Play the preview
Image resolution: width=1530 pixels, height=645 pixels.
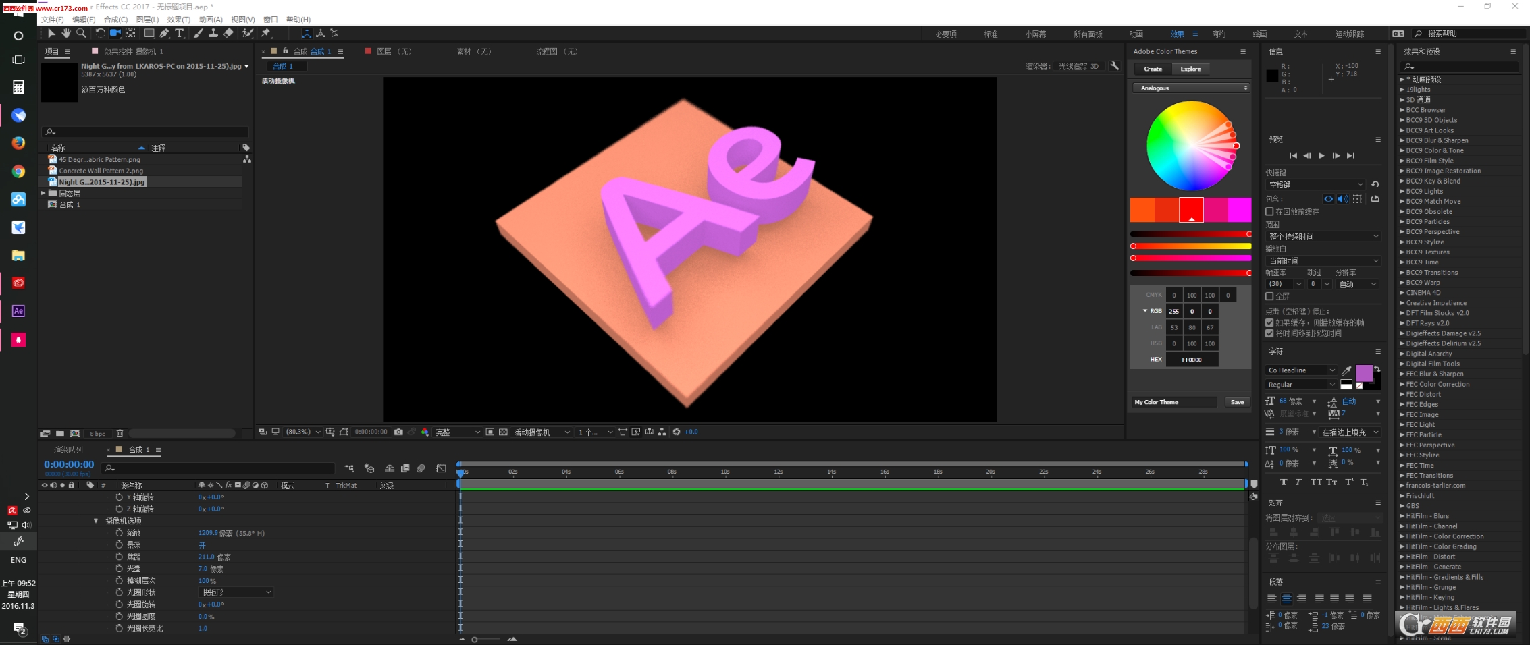click(x=1321, y=156)
